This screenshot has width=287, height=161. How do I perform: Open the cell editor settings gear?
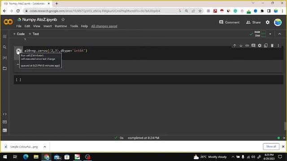tap(260, 46)
